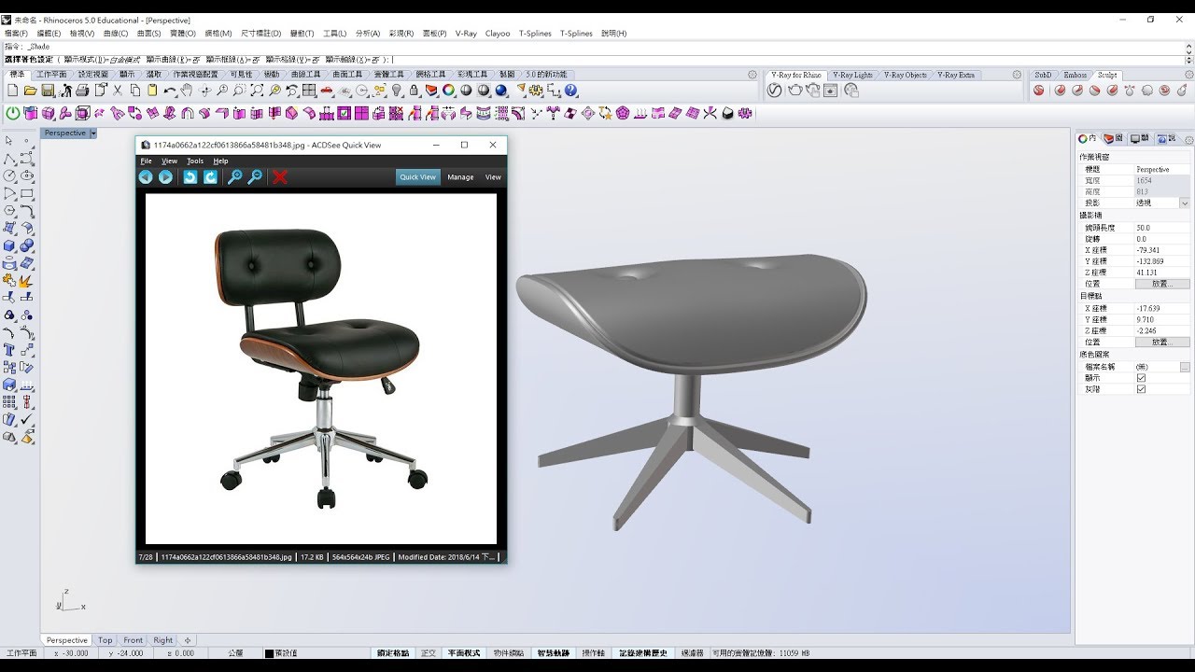Toggle the 顯示 checkbox in properties panel
Viewport: 1195px width, 672px height.
1141,378
